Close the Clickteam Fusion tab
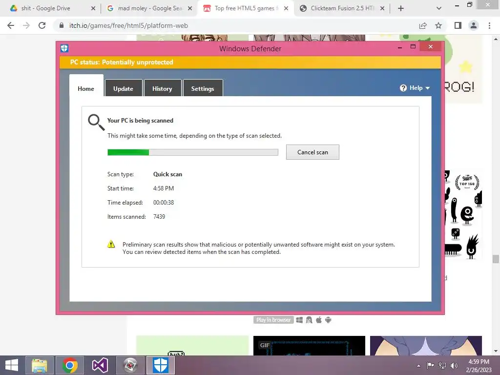This screenshot has width=500, height=375. (x=382, y=9)
